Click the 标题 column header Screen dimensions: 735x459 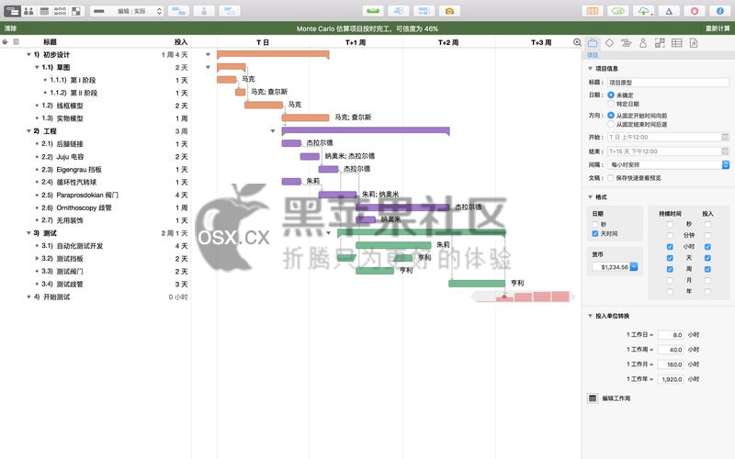click(51, 42)
